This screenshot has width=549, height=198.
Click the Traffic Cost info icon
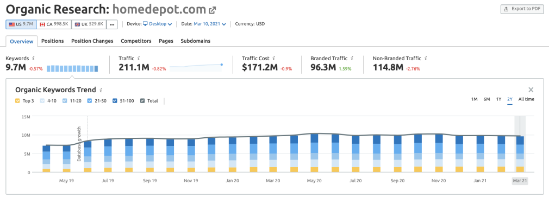coord(273,59)
